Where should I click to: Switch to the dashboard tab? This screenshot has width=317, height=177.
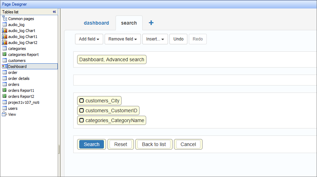97,23
